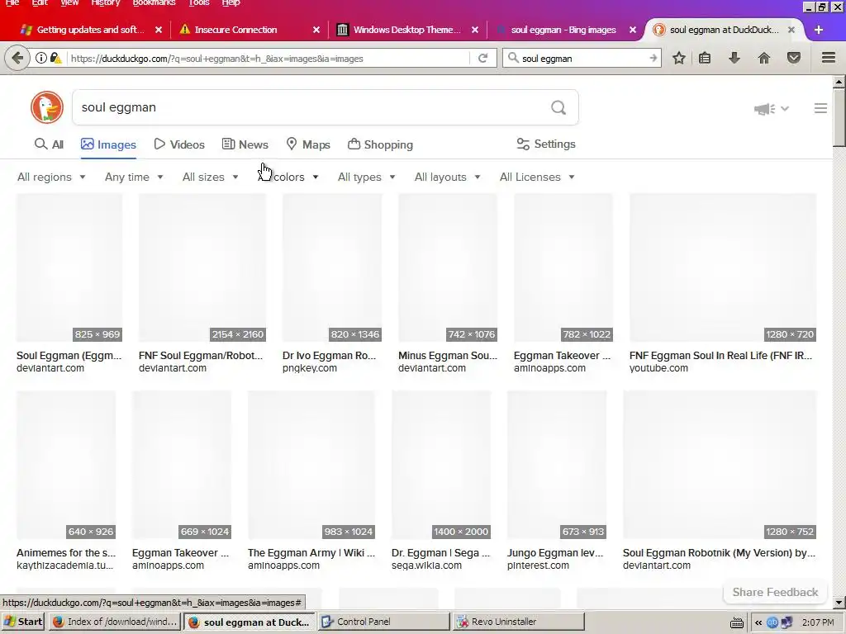
Task: Open the on-screen keyboard tray icon
Action: tap(736, 622)
